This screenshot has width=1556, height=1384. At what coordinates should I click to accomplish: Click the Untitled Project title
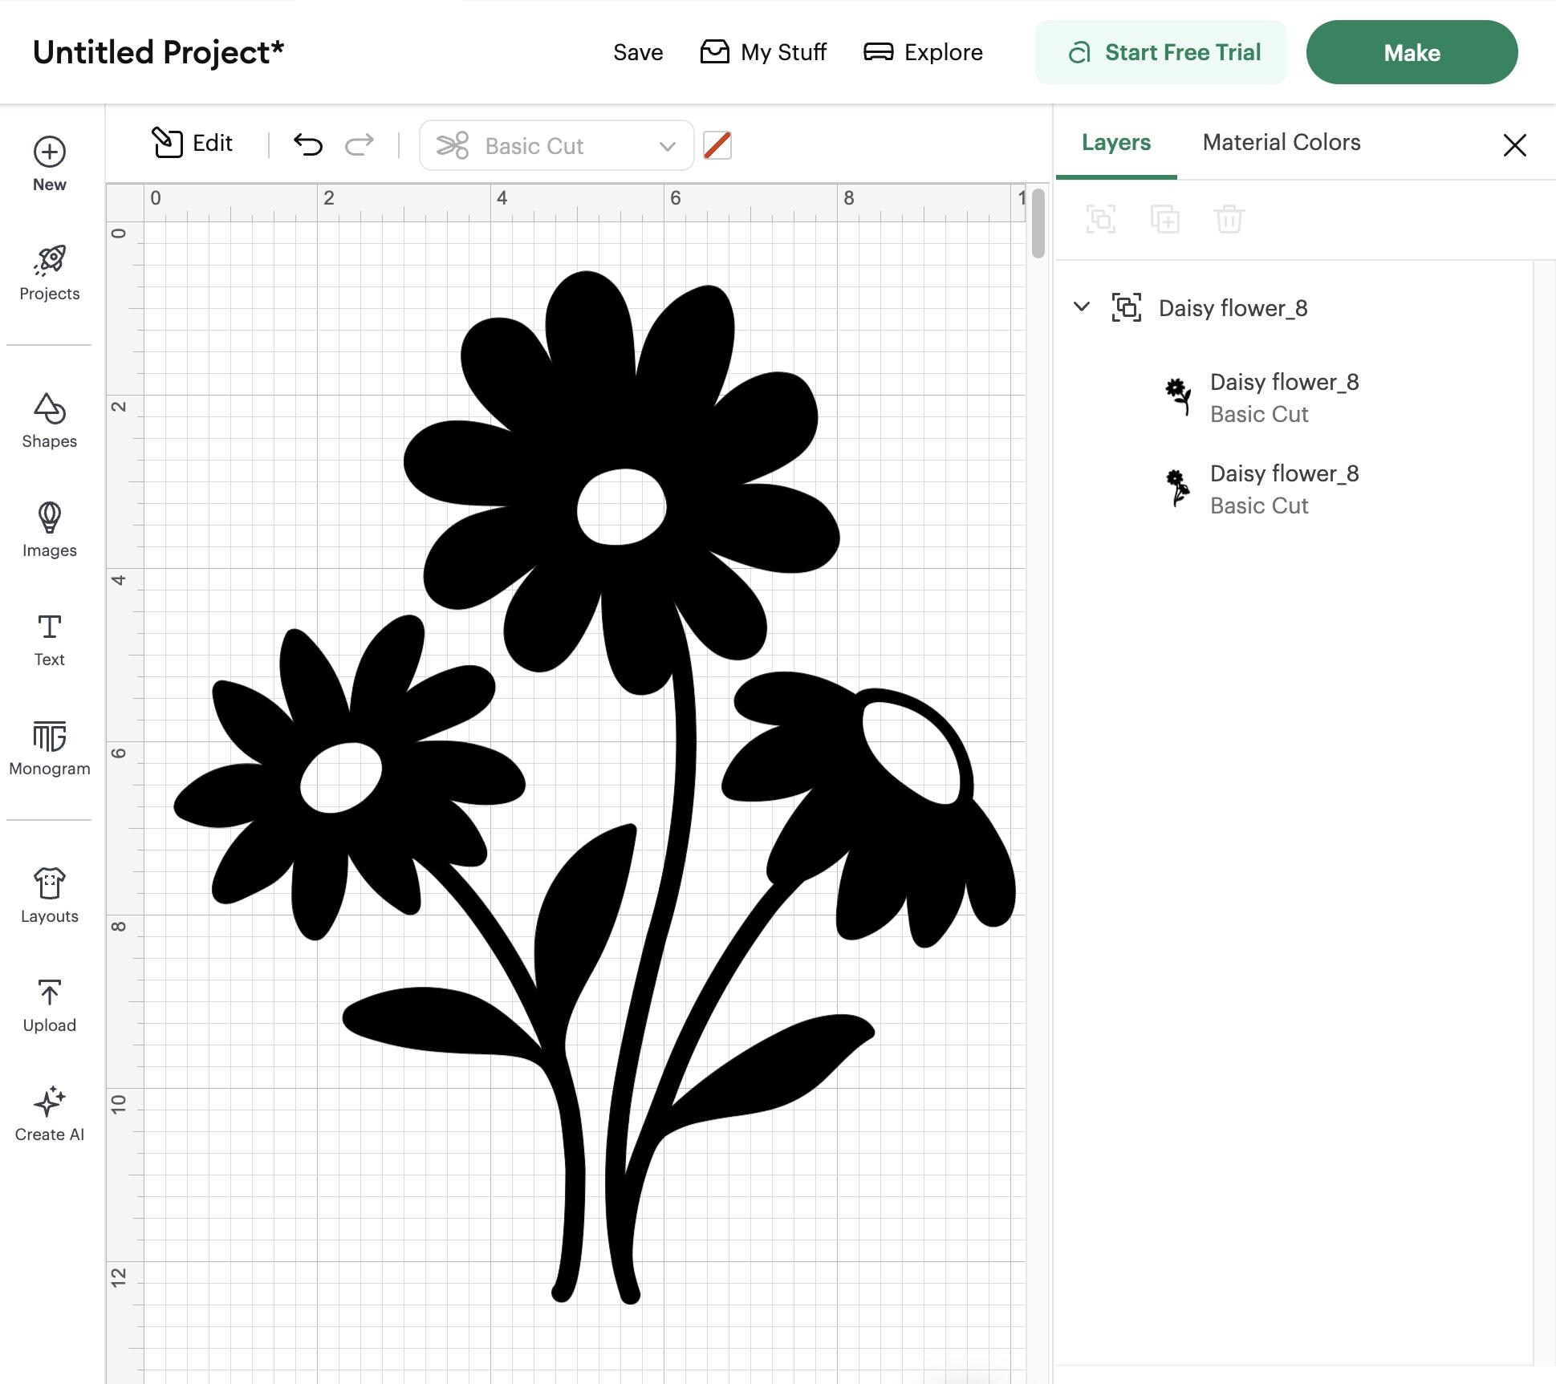point(159,52)
